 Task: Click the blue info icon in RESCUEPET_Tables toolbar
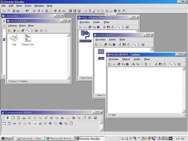pyautogui.click(x=127, y=64)
